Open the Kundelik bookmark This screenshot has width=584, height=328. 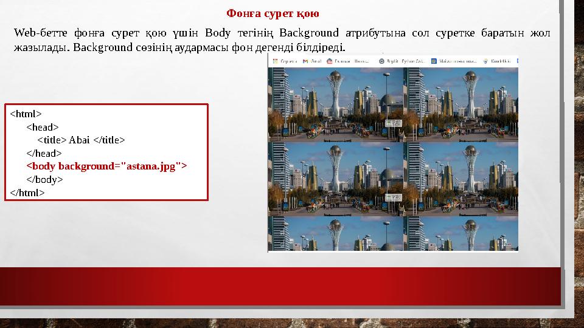497,61
